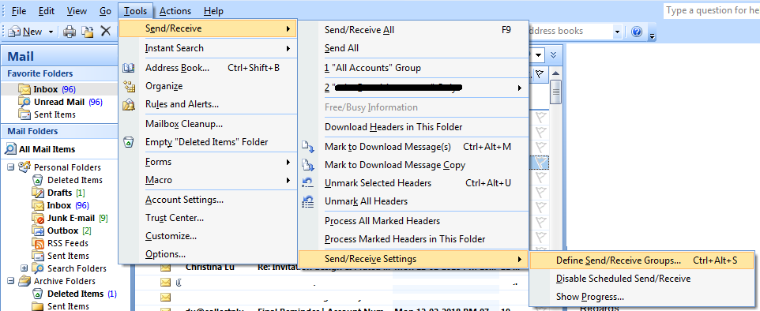The width and height of the screenshot is (760, 311).
Task: Click the Mark to Download Message icon
Action: [x=308, y=146]
